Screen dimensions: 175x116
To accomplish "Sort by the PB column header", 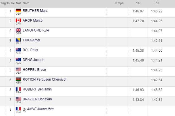I will tap(156, 3).
